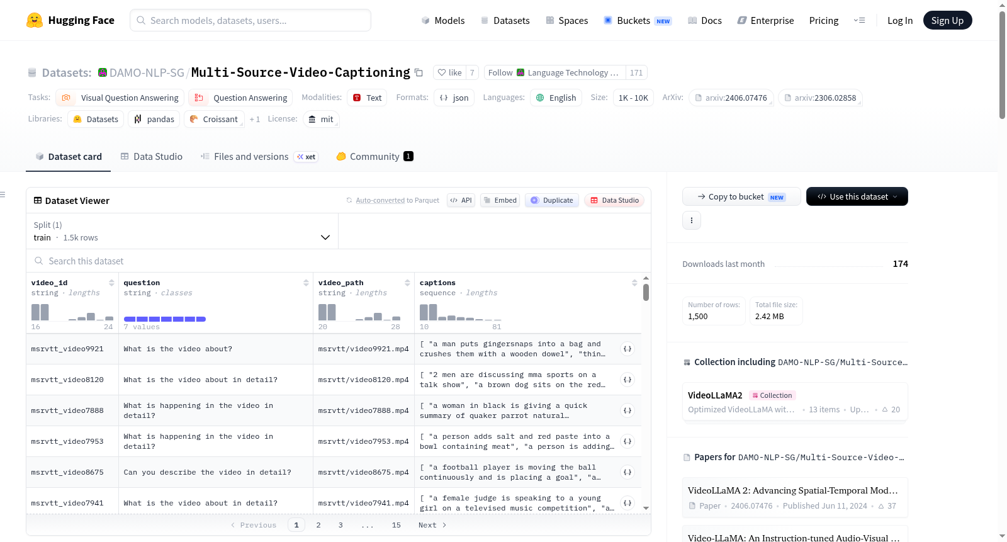Expand cell JSON for msrvtt_video7941 captions
The height and width of the screenshot is (542, 1007).
coord(627,503)
